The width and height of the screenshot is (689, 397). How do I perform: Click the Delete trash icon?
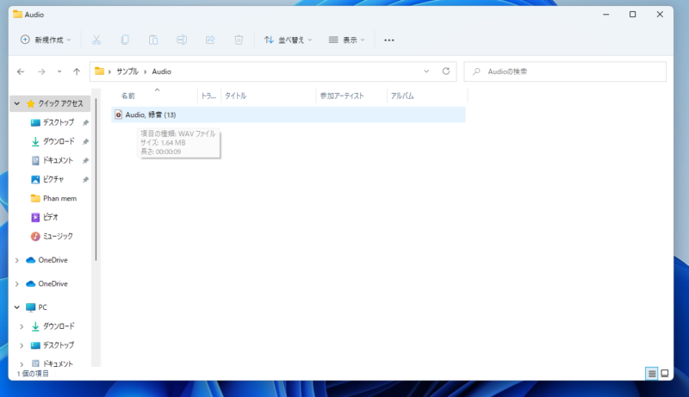point(239,40)
